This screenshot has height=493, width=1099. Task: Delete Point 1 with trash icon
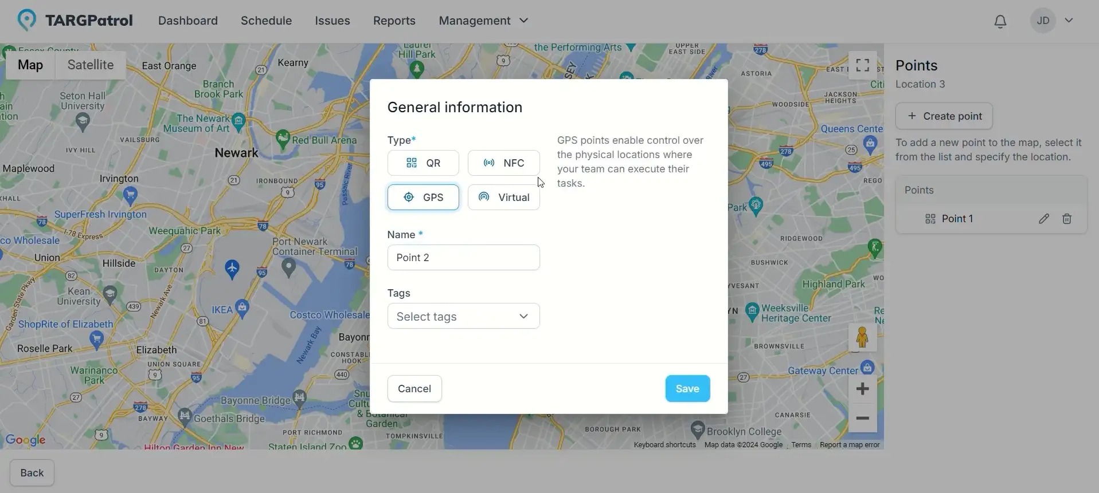click(x=1067, y=219)
